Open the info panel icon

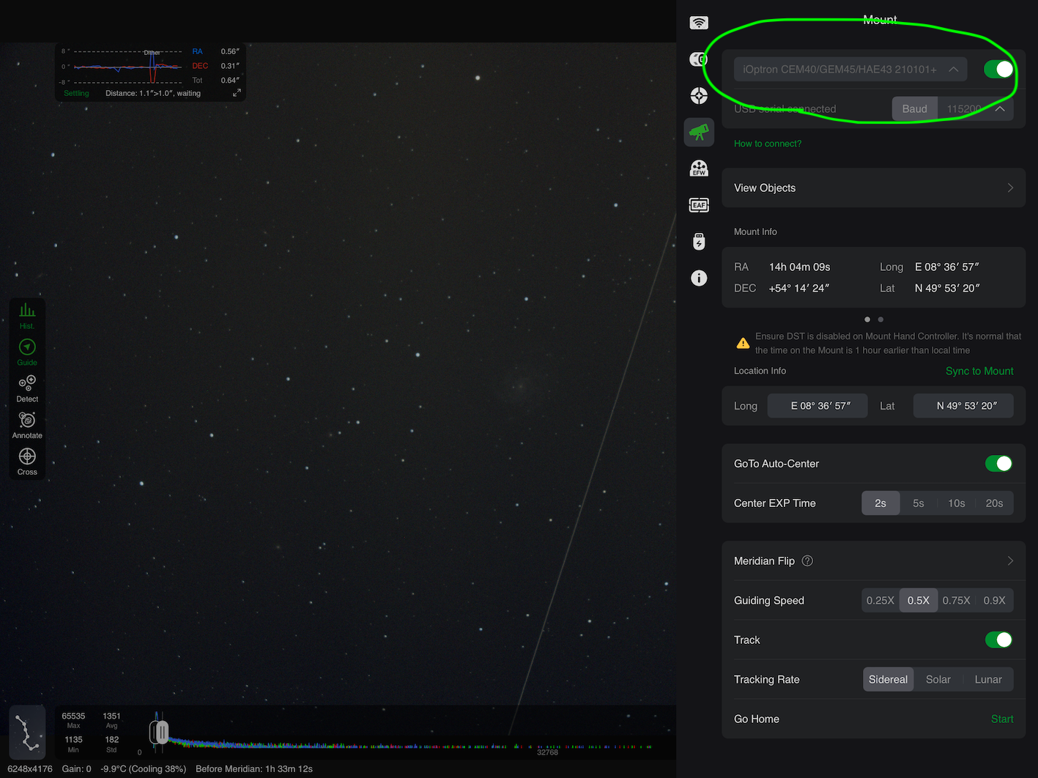point(699,278)
